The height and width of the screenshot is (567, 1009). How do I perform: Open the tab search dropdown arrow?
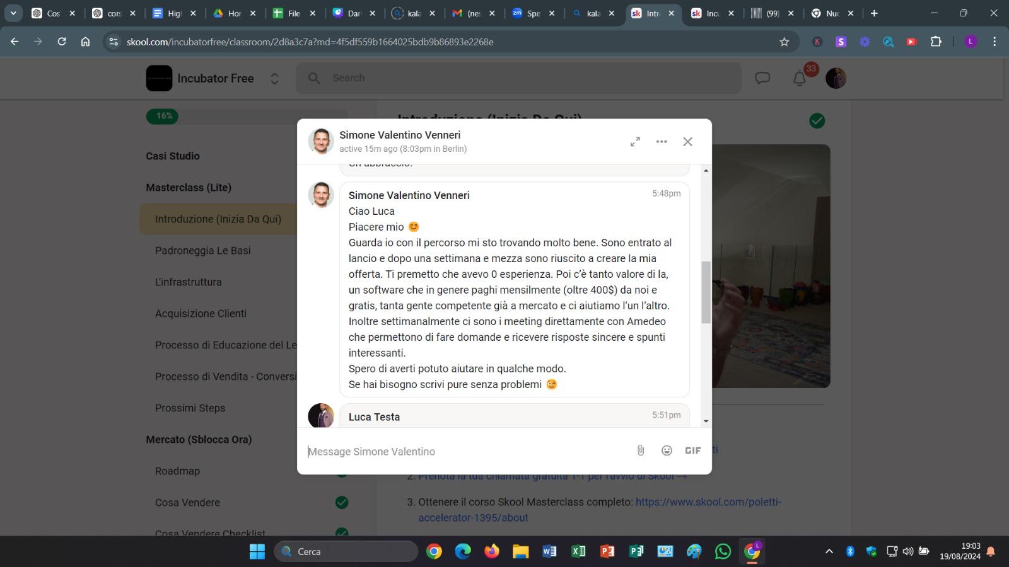coord(13,13)
